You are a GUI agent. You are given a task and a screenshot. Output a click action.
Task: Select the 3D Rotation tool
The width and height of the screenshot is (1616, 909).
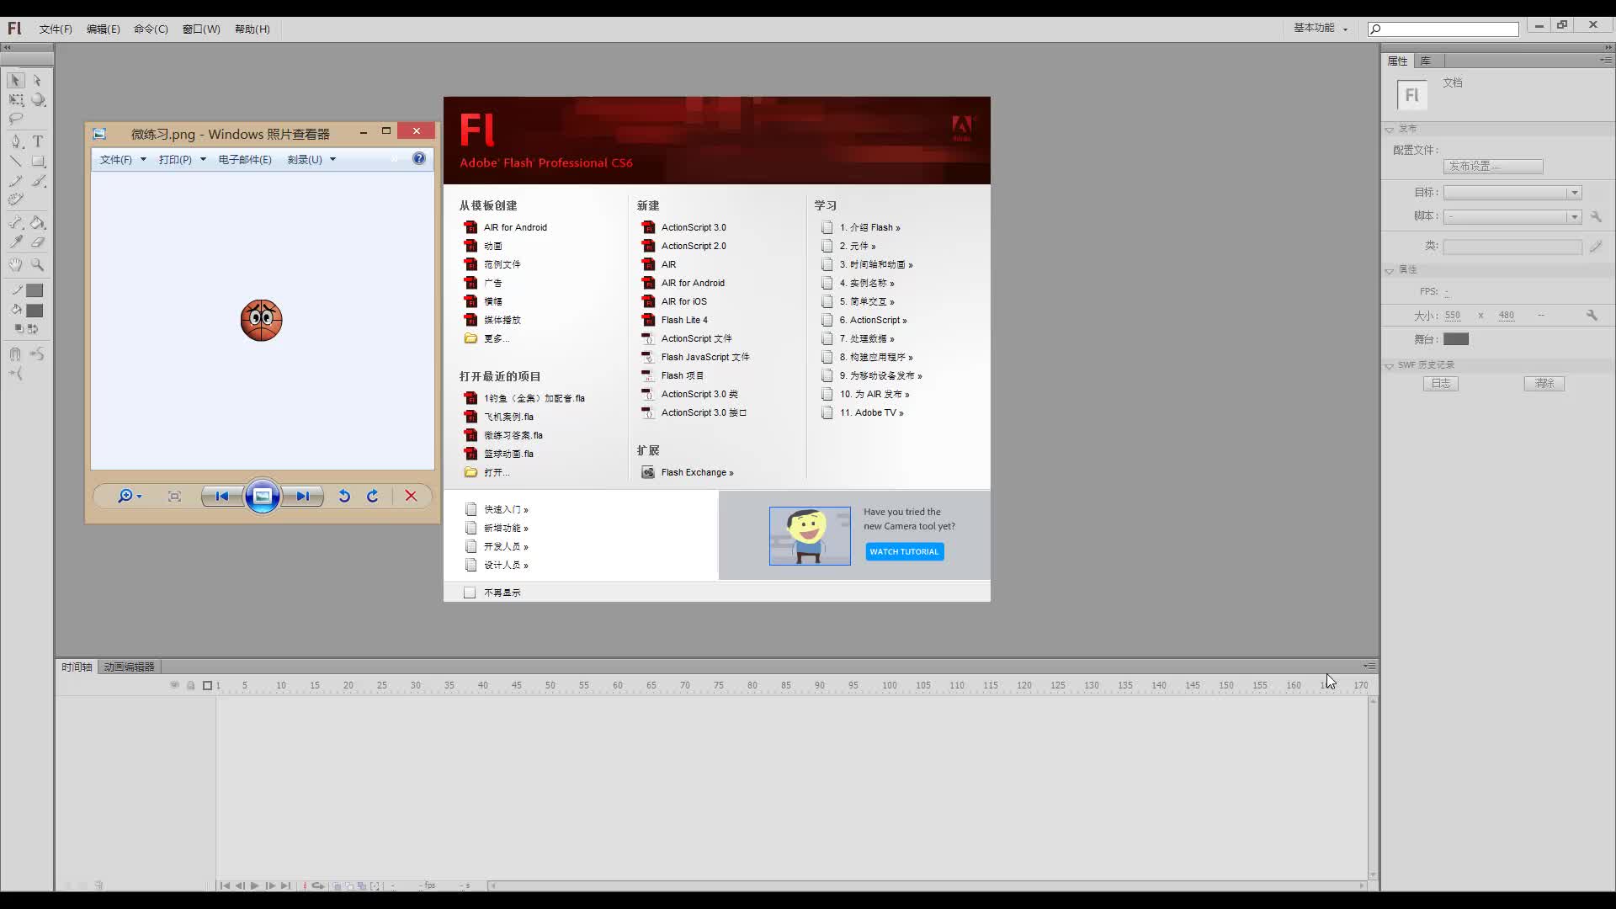38,100
